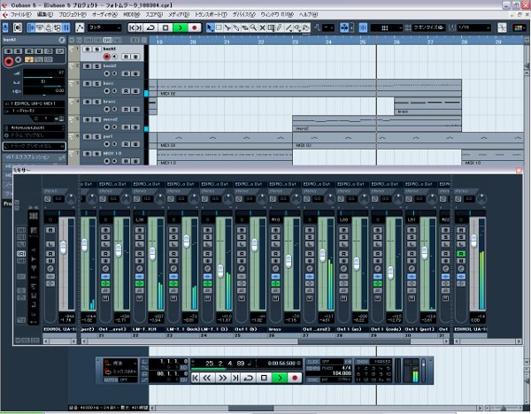531x414 pixels.
Task: Click Fast Forward in the transport panel
Action: 222,378
